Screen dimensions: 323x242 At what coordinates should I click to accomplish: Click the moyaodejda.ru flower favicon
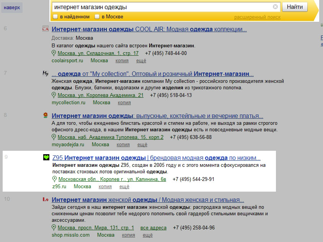click(46, 115)
